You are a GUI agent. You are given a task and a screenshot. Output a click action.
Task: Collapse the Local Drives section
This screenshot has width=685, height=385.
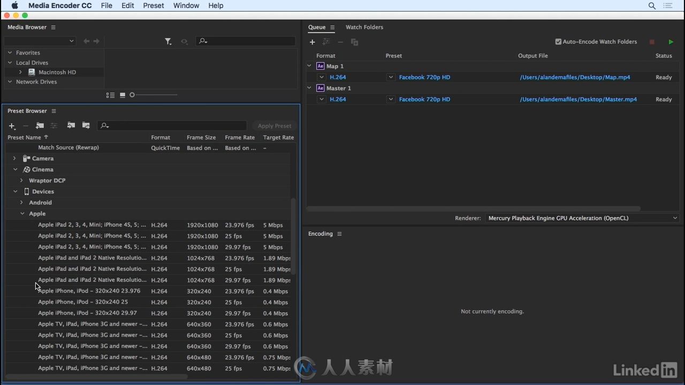click(10, 63)
